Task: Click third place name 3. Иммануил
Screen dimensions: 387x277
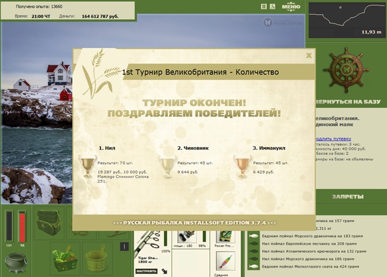Action: tap(269, 148)
